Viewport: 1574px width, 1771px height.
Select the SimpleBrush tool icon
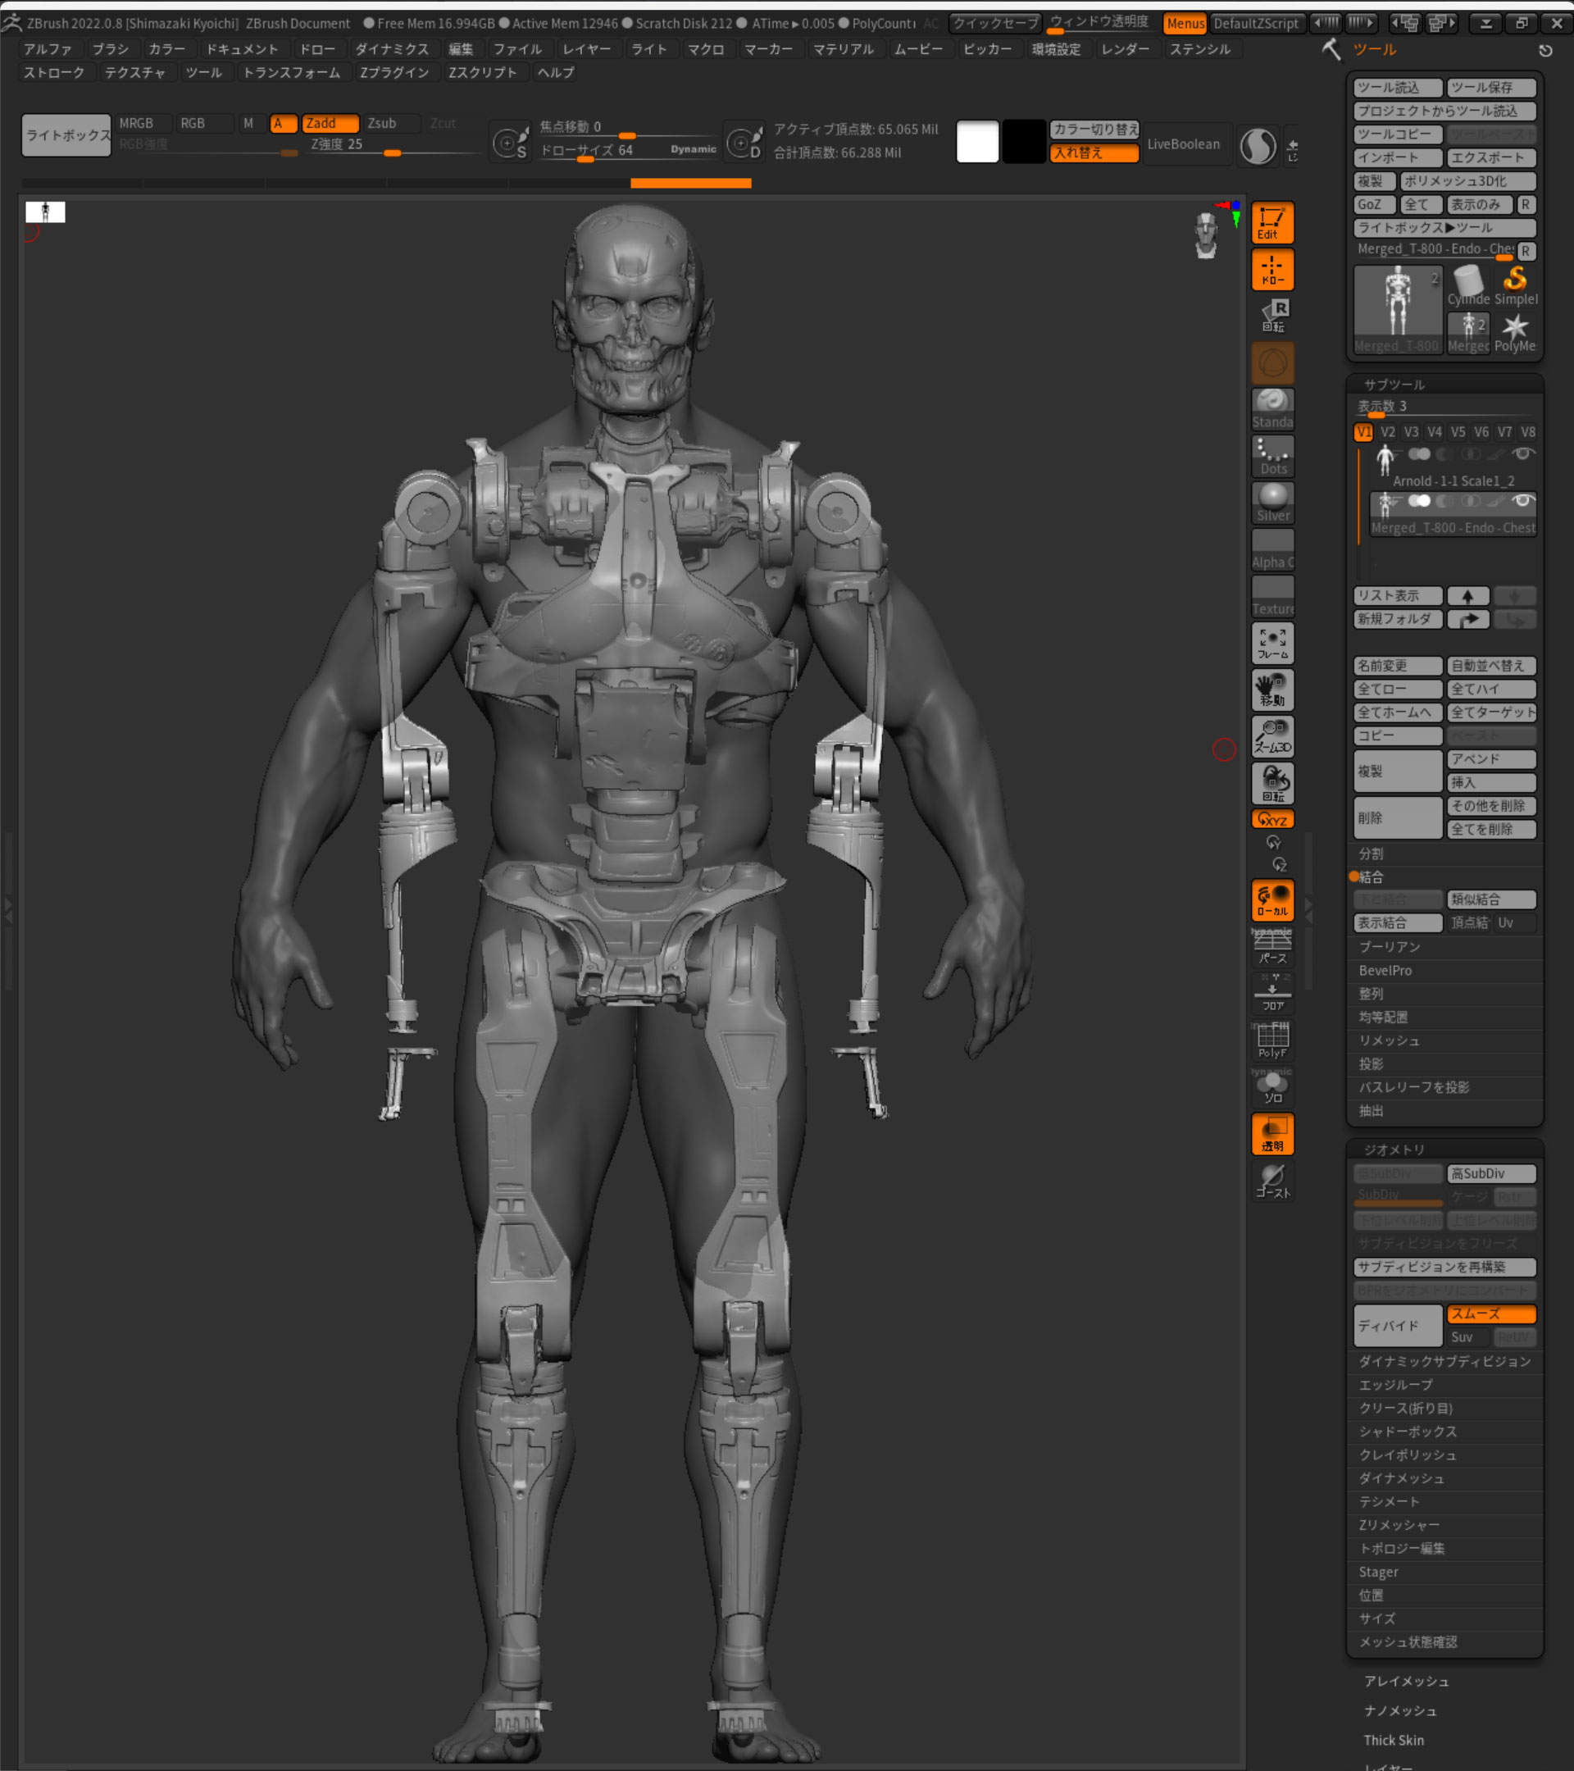click(1515, 286)
